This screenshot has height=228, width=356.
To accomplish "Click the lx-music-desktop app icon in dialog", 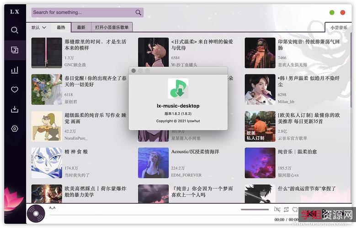I will click(178, 88).
